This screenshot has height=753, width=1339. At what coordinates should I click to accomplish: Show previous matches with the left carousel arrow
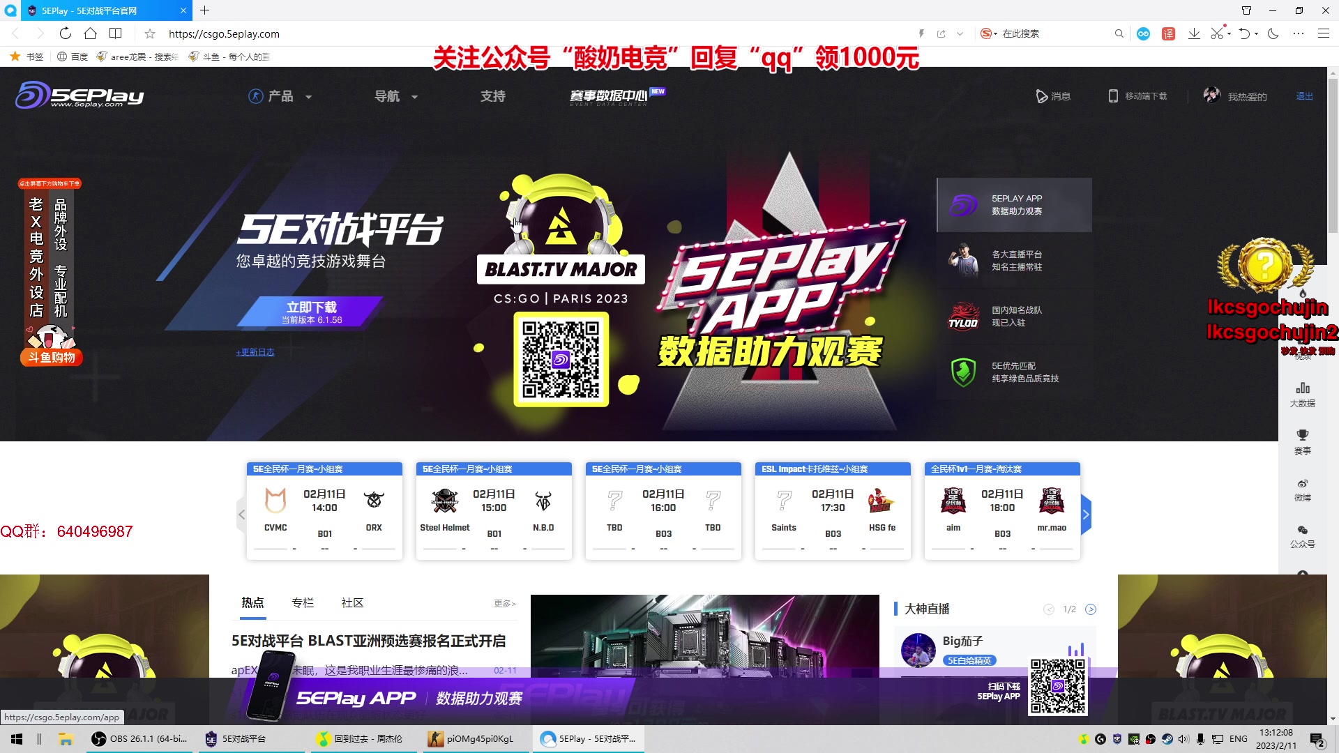click(241, 515)
